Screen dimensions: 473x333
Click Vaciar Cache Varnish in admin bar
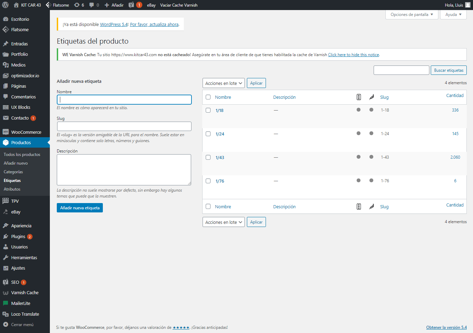179,5
